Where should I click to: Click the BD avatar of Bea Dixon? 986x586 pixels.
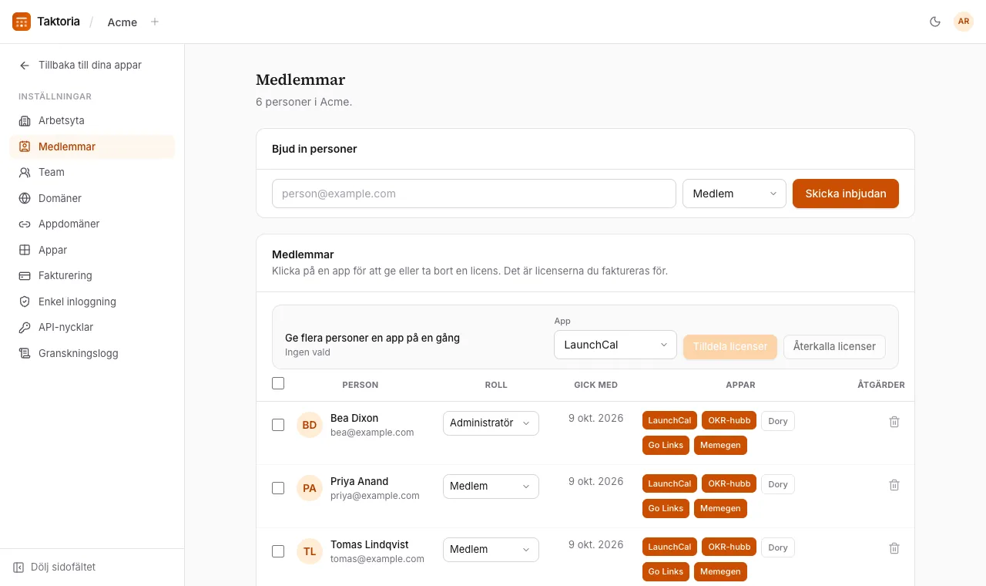[310, 425]
